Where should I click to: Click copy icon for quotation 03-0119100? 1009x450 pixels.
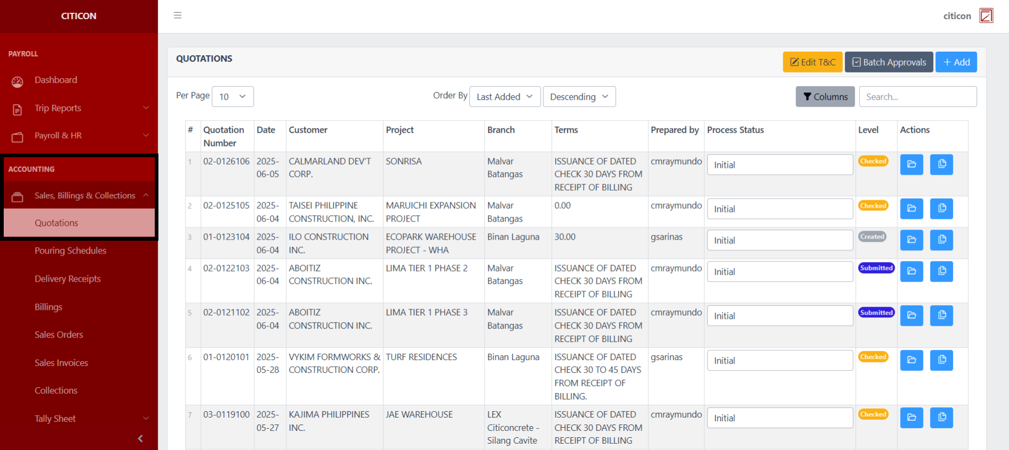pyautogui.click(x=941, y=418)
